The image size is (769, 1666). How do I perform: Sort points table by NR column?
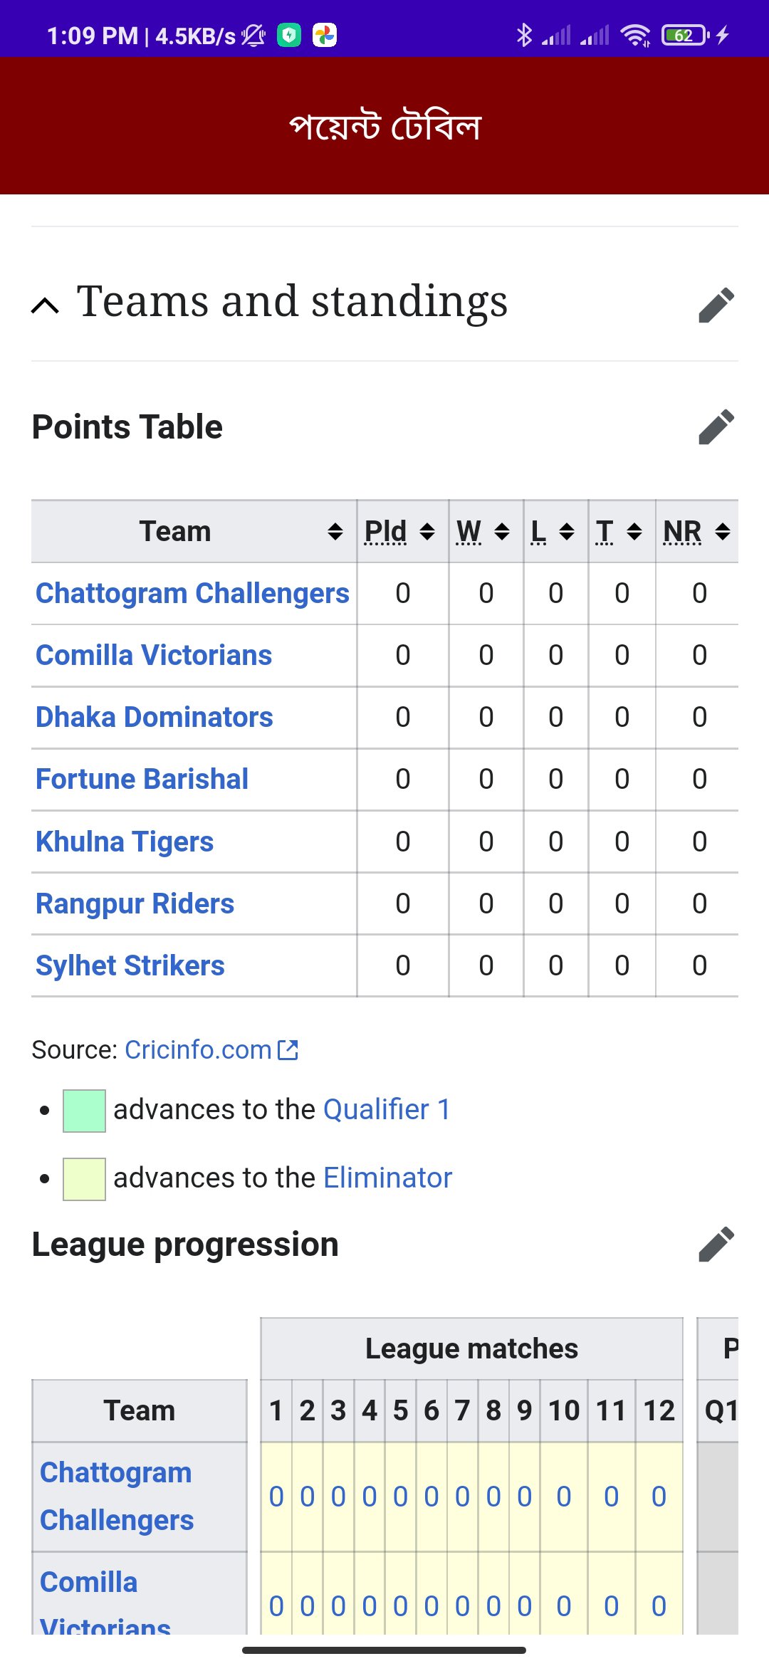point(722,531)
